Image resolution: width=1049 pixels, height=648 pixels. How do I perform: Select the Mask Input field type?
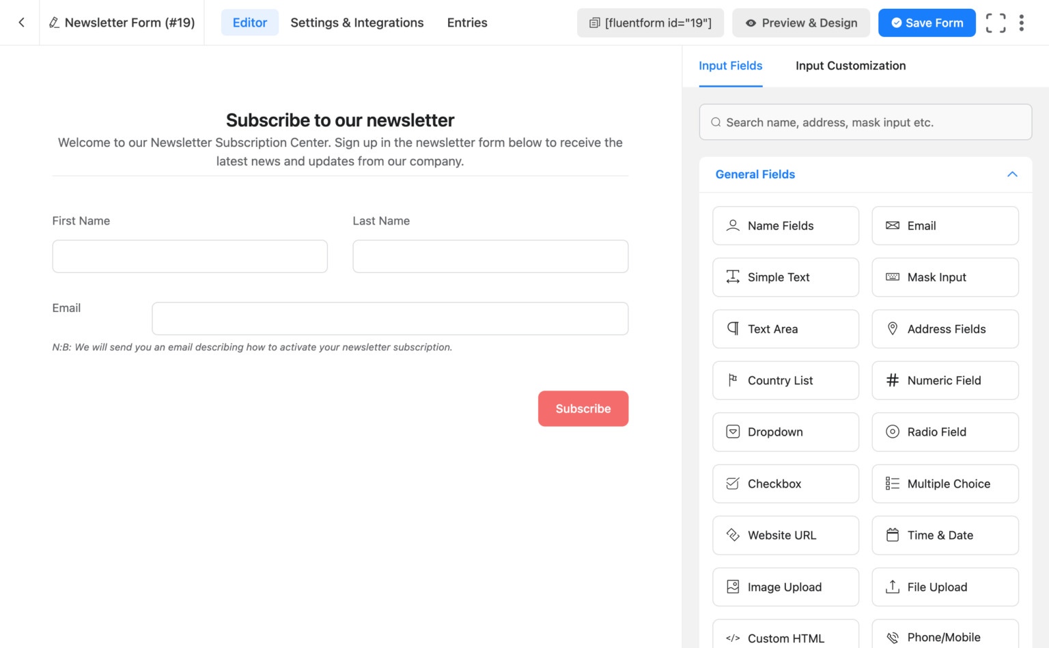pos(945,277)
